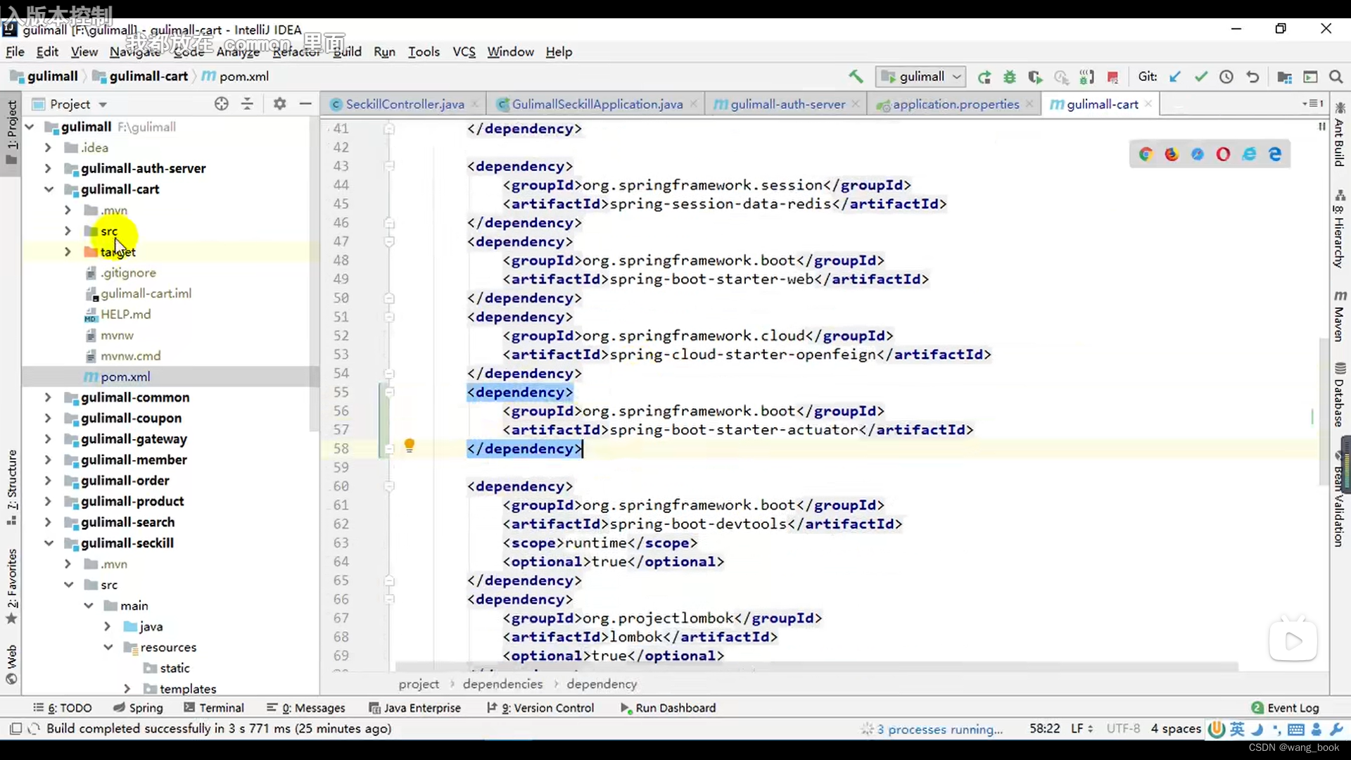This screenshot has height=760, width=1351.
Task: Change UTF-8 file encoding
Action: pos(1122,729)
